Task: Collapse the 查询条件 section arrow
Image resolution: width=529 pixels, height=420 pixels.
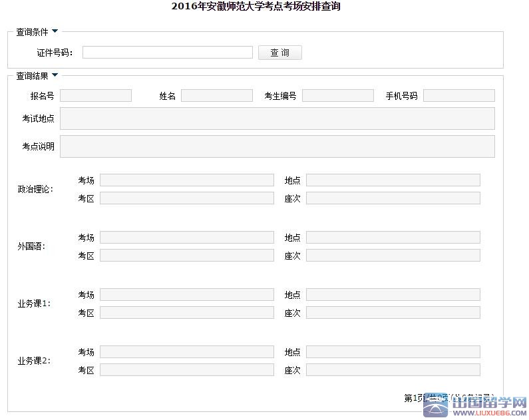Action: pos(55,31)
